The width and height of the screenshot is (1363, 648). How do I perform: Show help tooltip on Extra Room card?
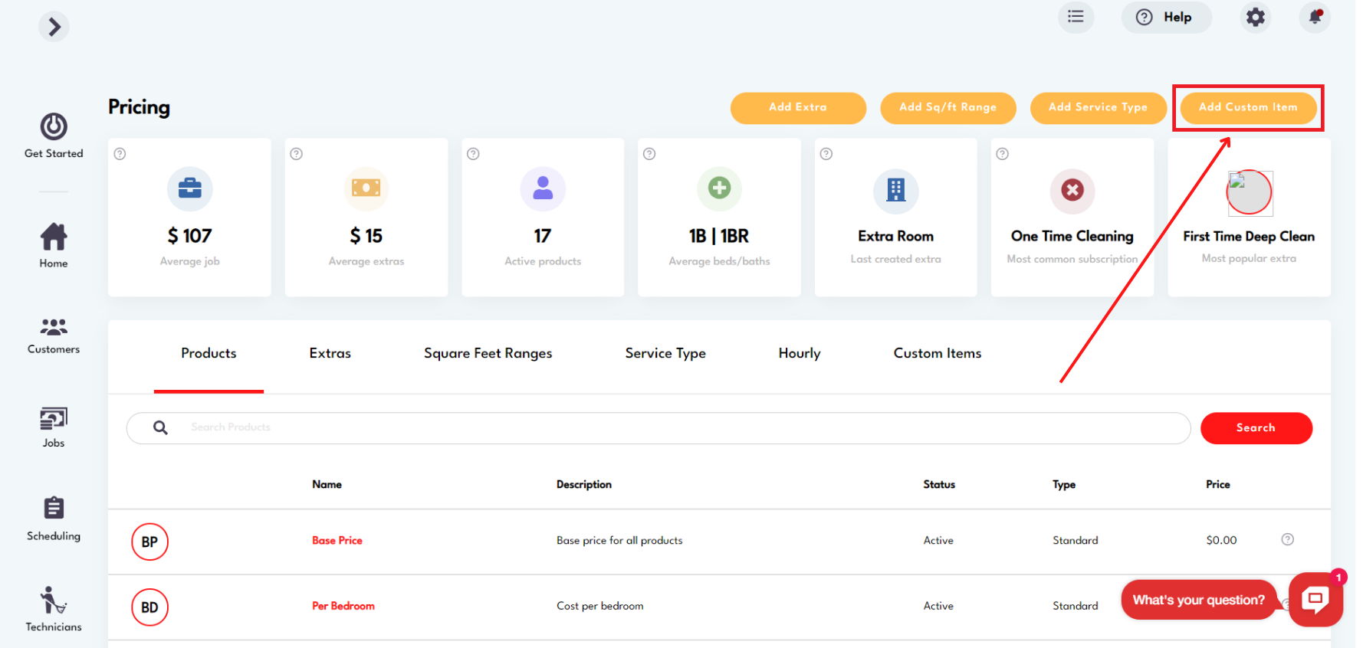tap(826, 154)
